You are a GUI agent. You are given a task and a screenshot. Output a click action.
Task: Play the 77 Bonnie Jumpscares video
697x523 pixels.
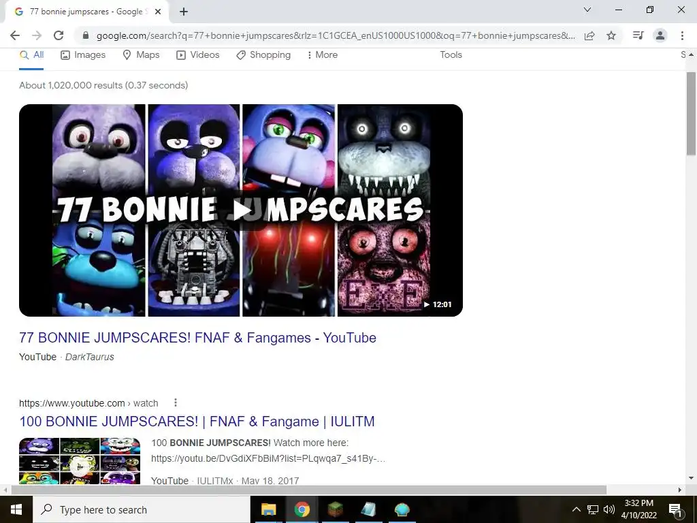coord(241,210)
